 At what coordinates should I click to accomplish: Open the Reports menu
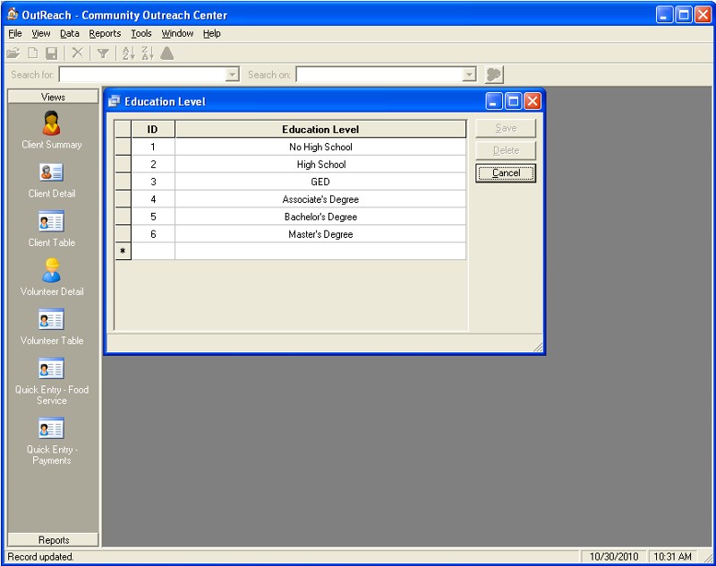pos(105,33)
